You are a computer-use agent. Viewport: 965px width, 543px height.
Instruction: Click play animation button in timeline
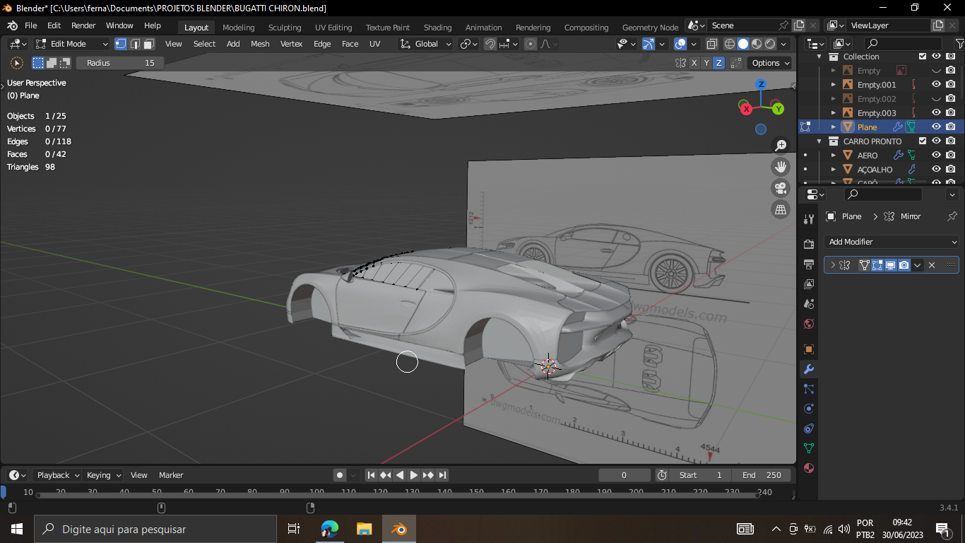(x=414, y=475)
